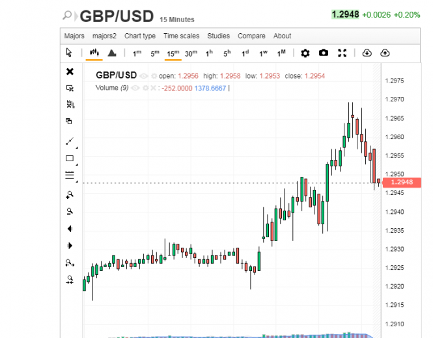Toggle Volume study visibility eye icon
433x338 pixels.
point(135,88)
